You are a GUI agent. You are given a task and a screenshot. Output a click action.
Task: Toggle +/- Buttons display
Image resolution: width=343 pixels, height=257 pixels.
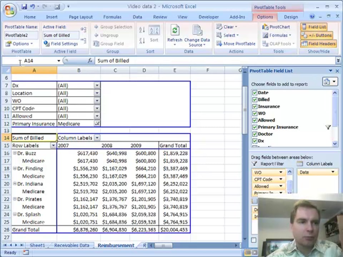click(x=317, y=35)
